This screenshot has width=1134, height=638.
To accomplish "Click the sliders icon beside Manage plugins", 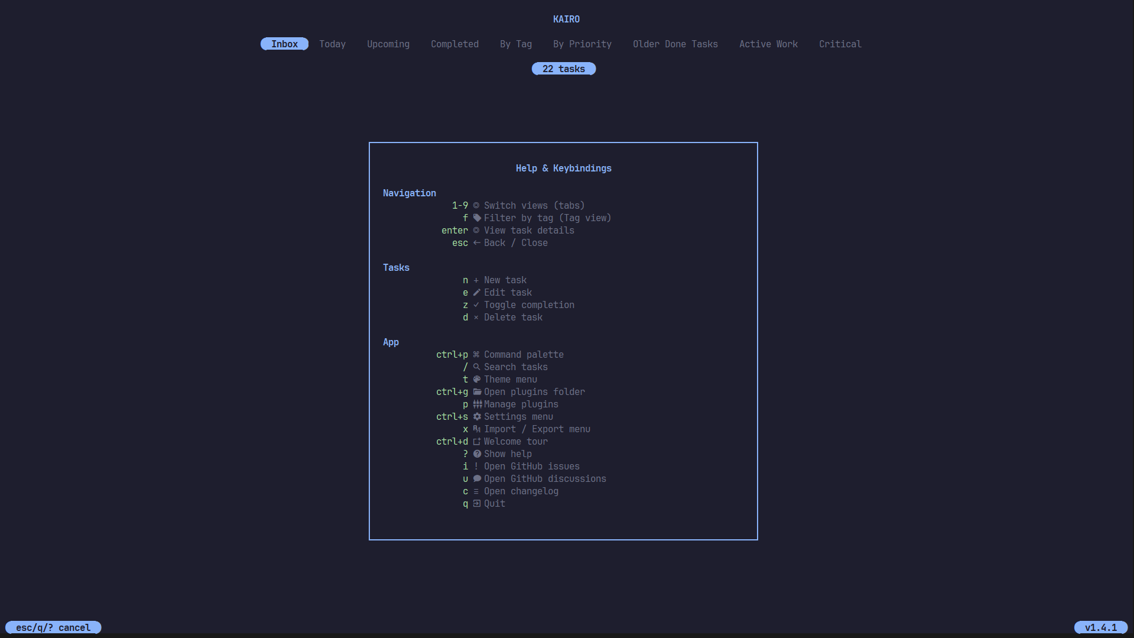I will click(x=477, y=404).
